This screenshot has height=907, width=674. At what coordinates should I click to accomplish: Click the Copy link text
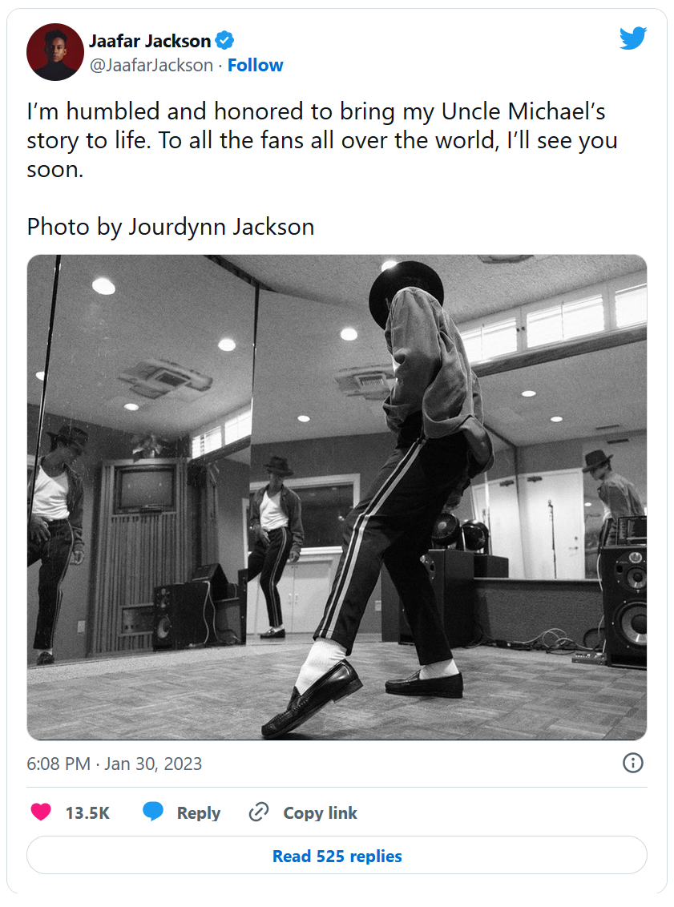pos(320,813)
